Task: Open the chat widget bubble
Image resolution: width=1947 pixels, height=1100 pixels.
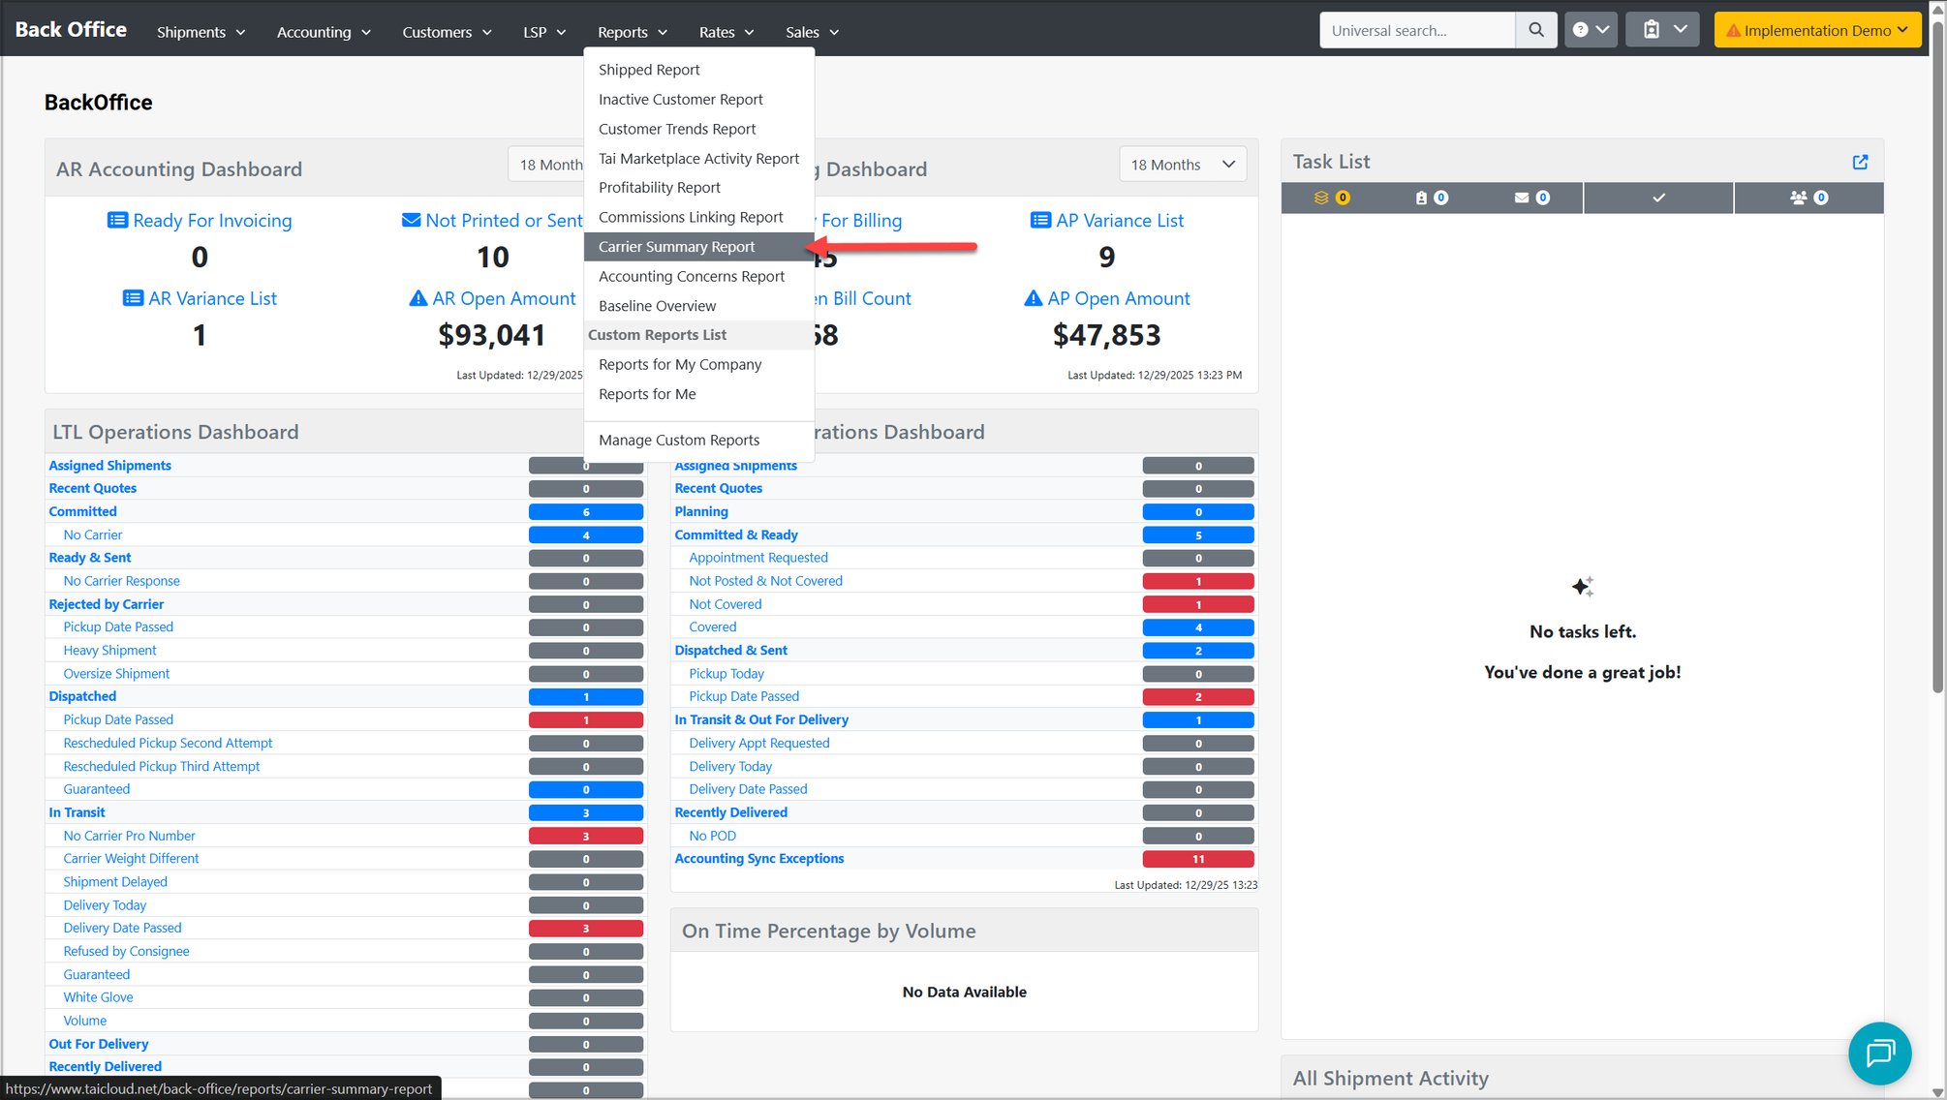Action: pyautogui.click(x=1879, y=1053)
